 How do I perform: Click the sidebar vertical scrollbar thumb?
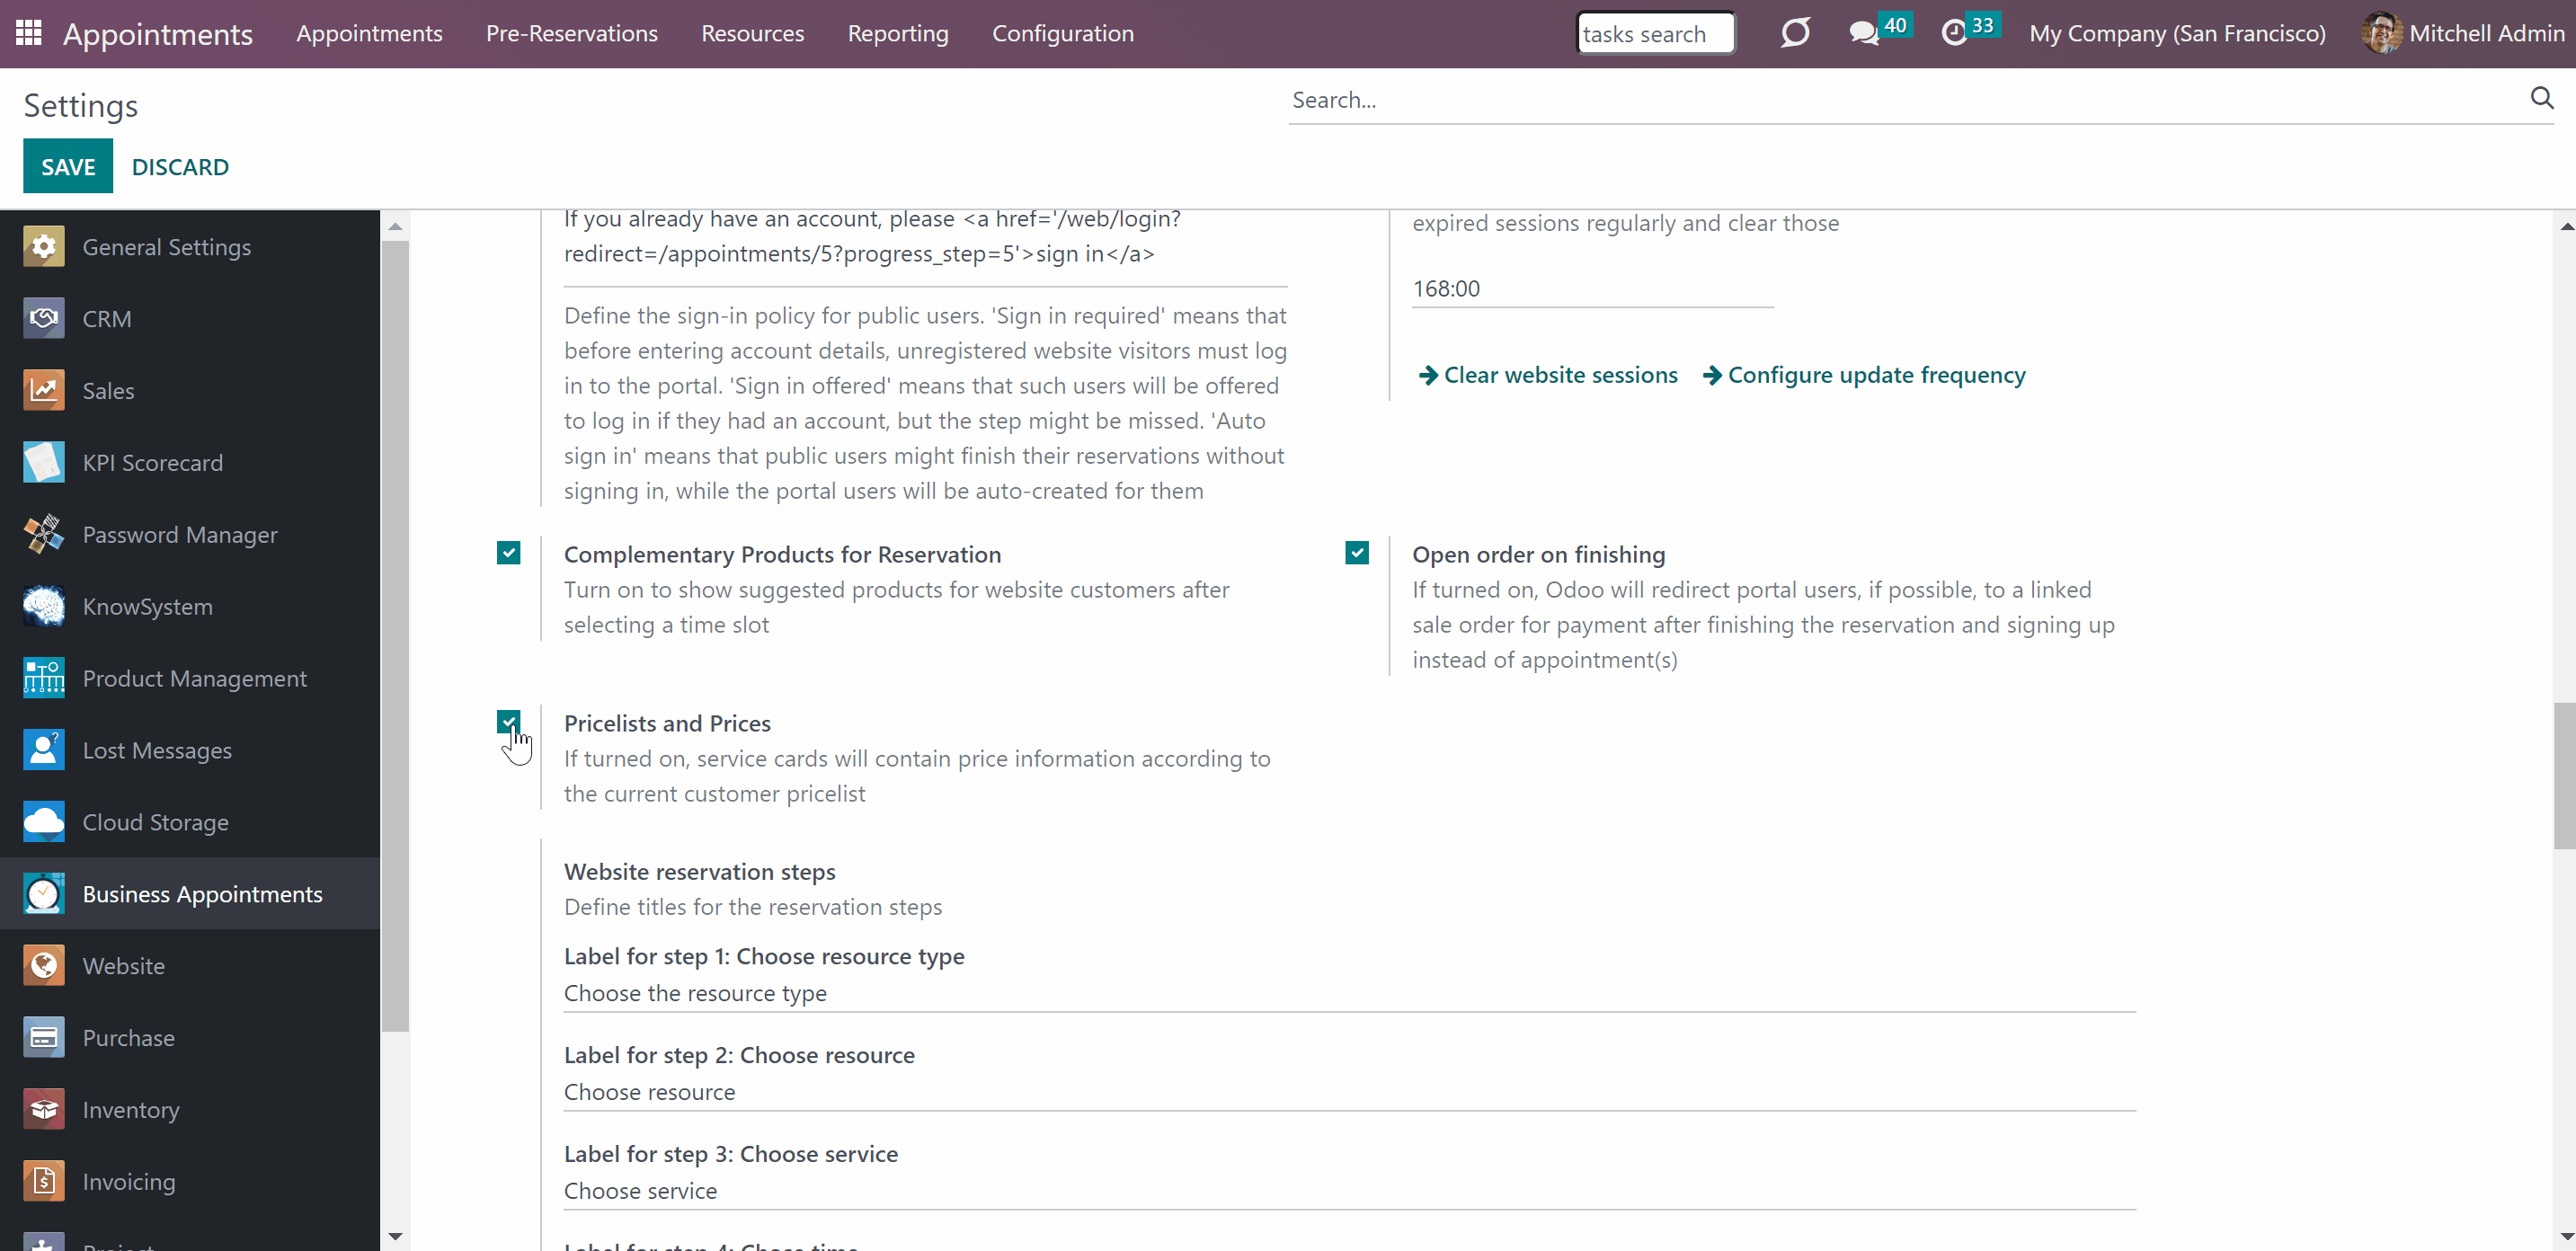[396, 636]
